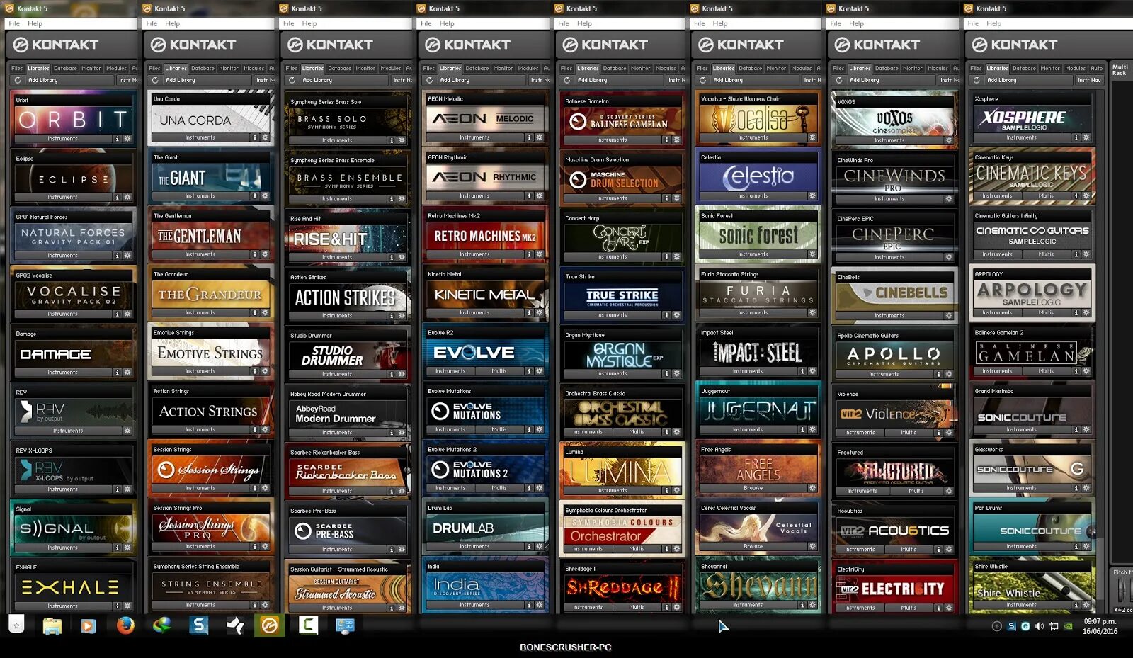This screenshot has height=658, width=1133.
Task: Toggle Instr Nav in the AEON Melodic window
Action: (539, 80)
